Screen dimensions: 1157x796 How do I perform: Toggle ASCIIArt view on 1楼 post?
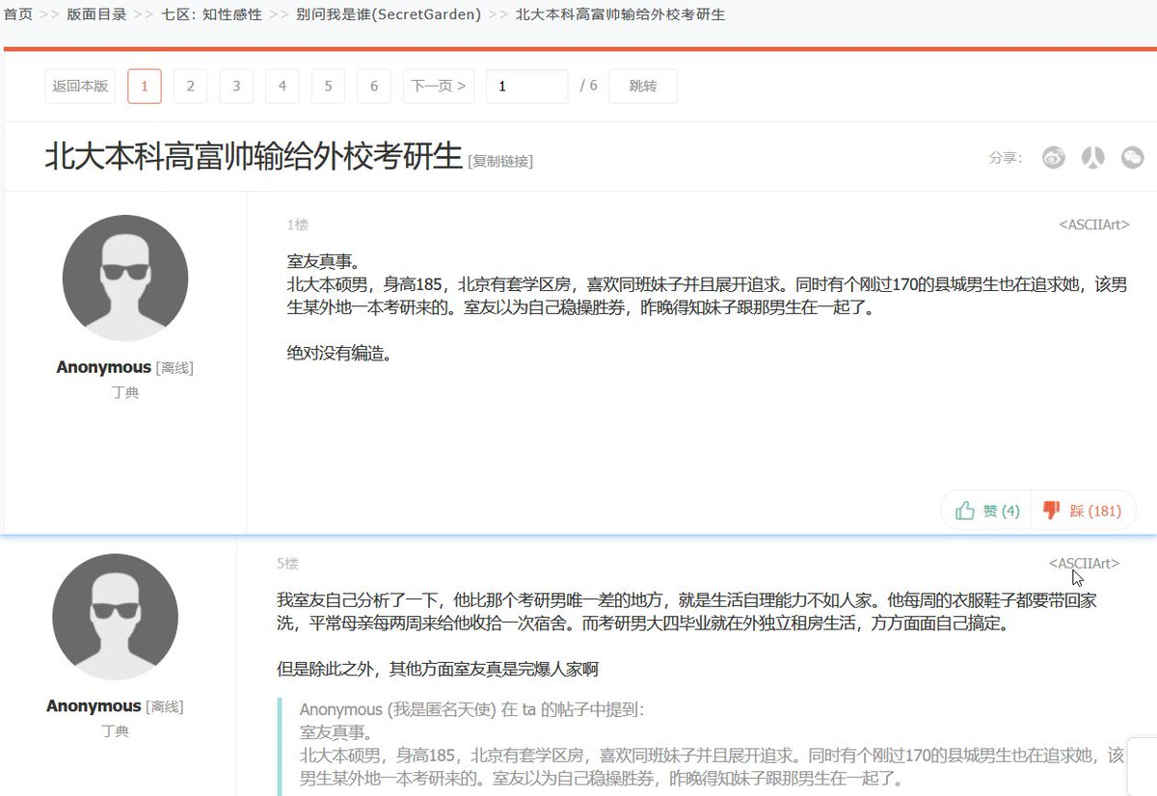1093,225
